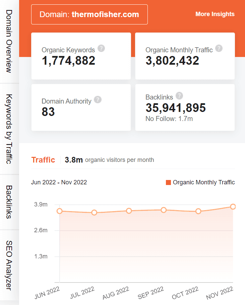Open the Organic Keywords help icon
The height and width of the screenshot is (305, 245).
[101, 48]
